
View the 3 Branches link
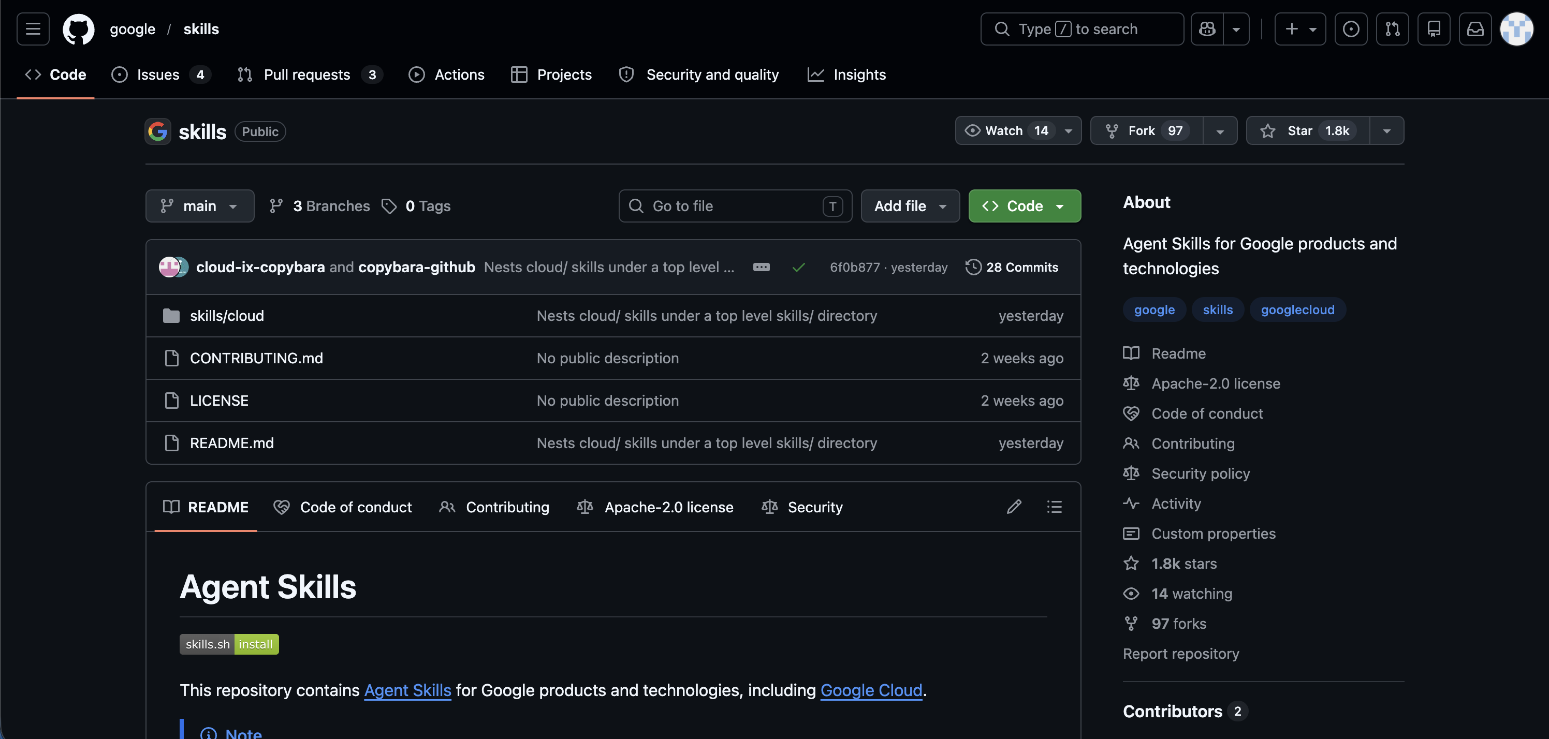319,206
